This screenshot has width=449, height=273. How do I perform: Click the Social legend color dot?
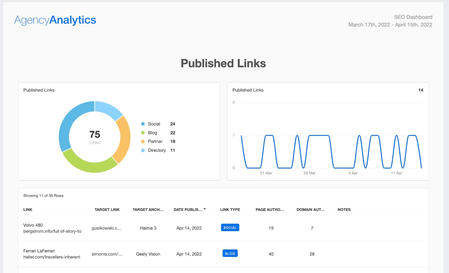tap(143, 124)
